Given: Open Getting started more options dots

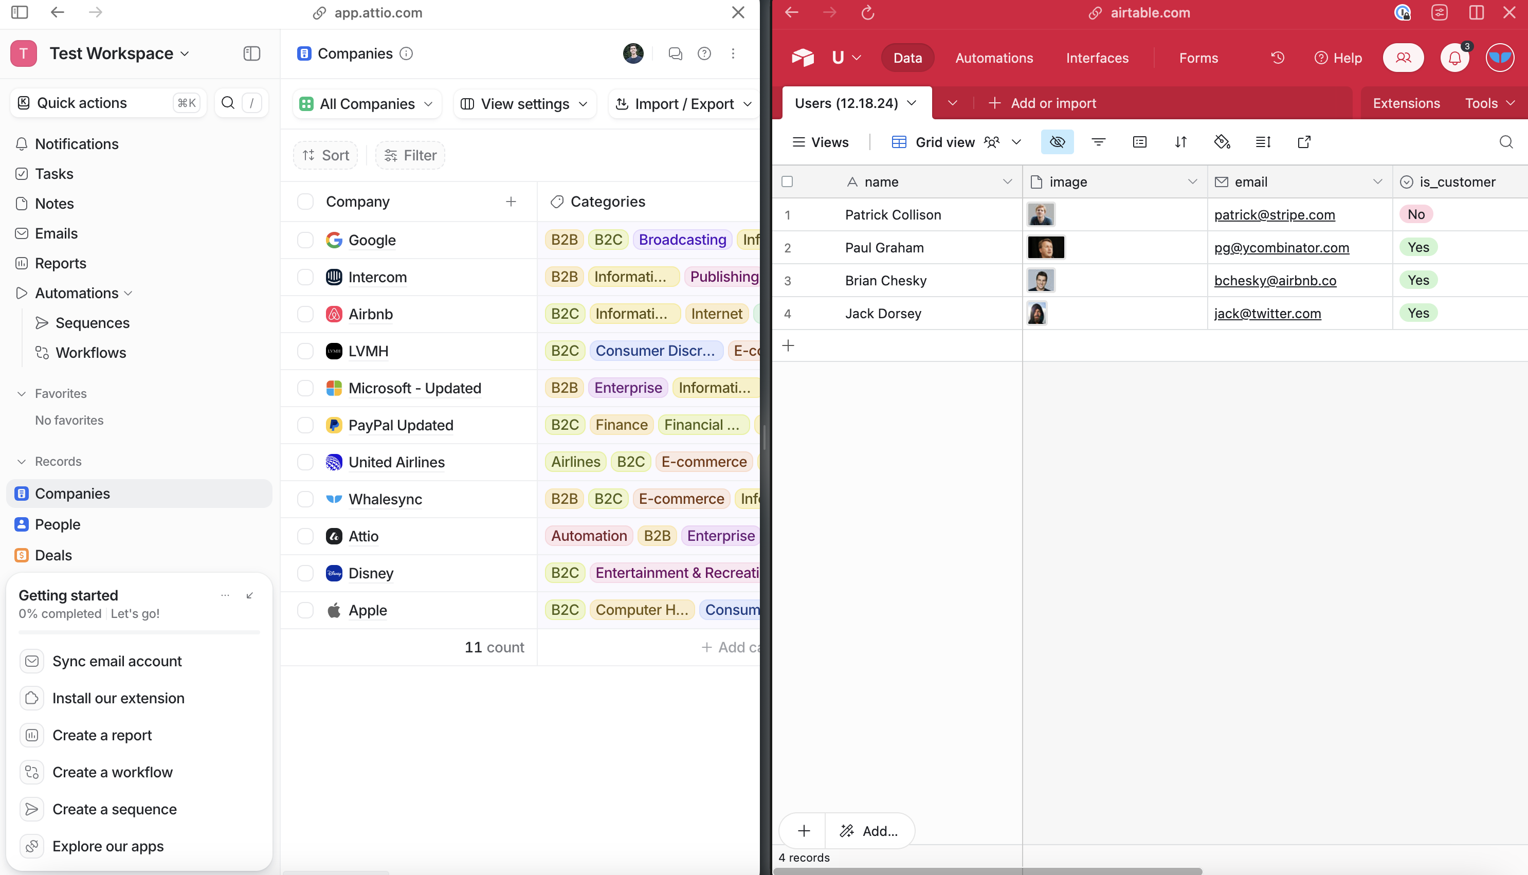Looking at the screenshot, I should [225, 595].
